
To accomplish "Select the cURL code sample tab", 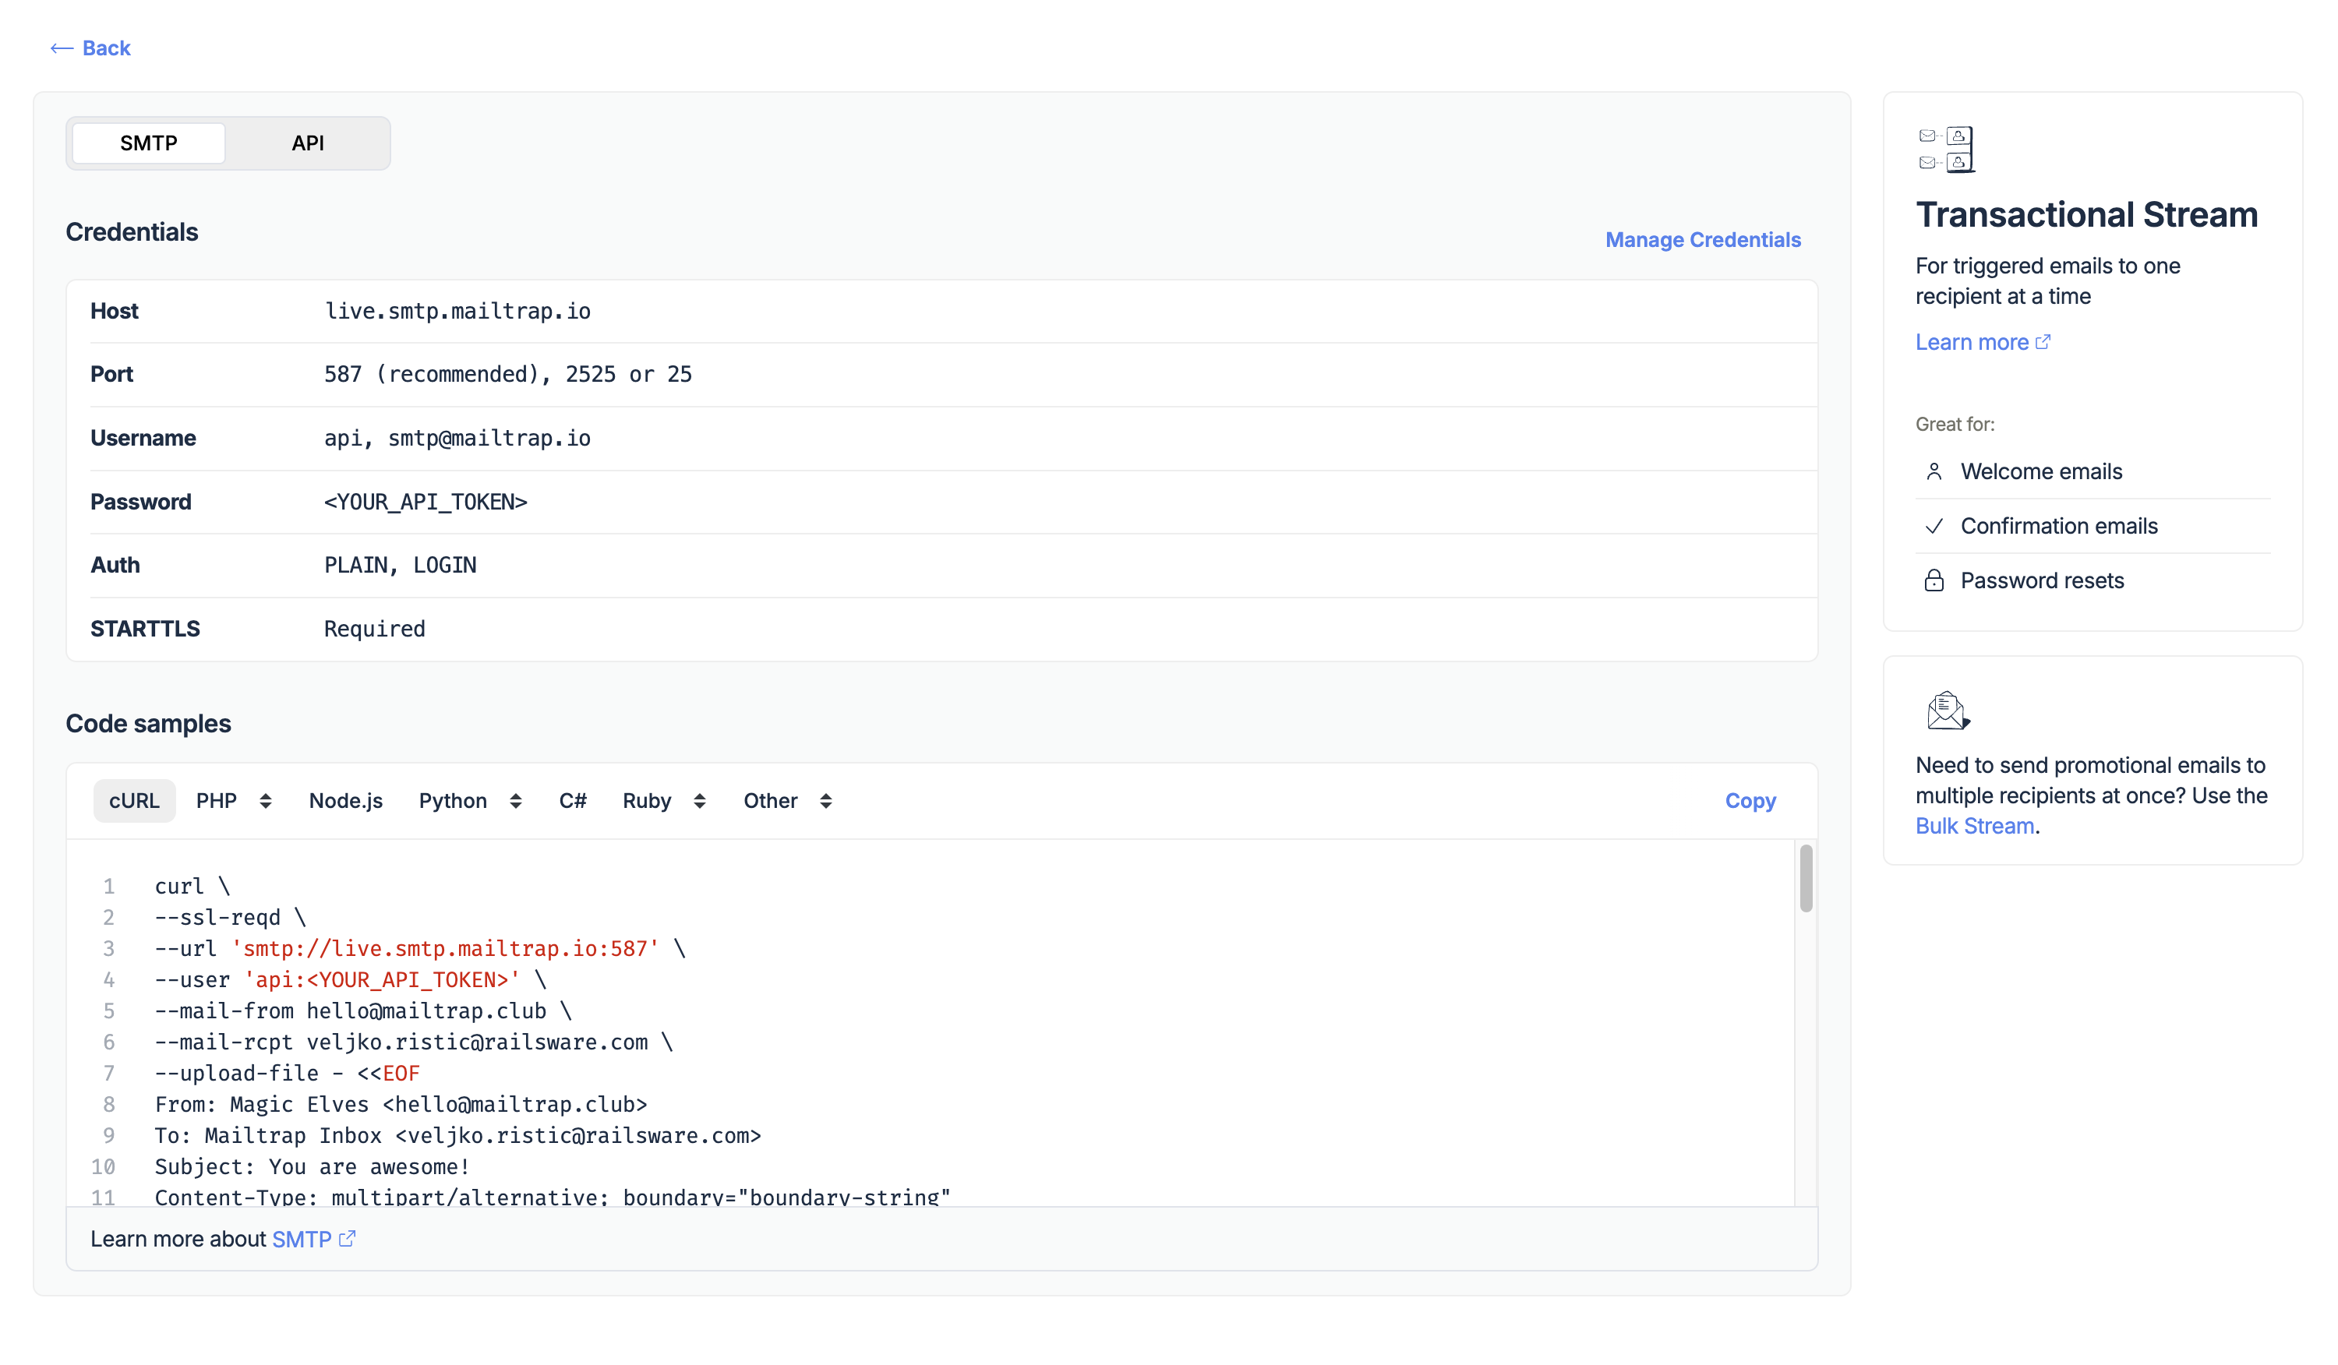I will [133, 800].
